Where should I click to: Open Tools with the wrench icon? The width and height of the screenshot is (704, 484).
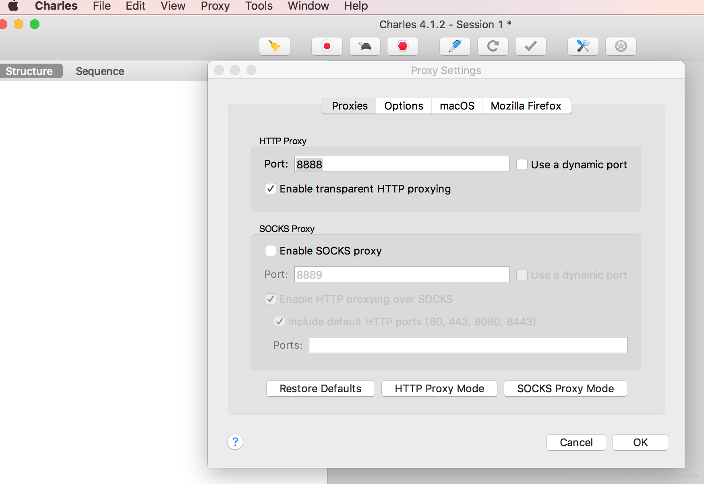click(583, 46)
